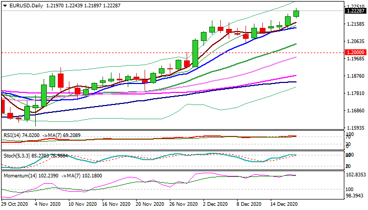Click the 1.22510 price axis label
The height and width of the screenshot is (210, 368).
click(356, 7)
